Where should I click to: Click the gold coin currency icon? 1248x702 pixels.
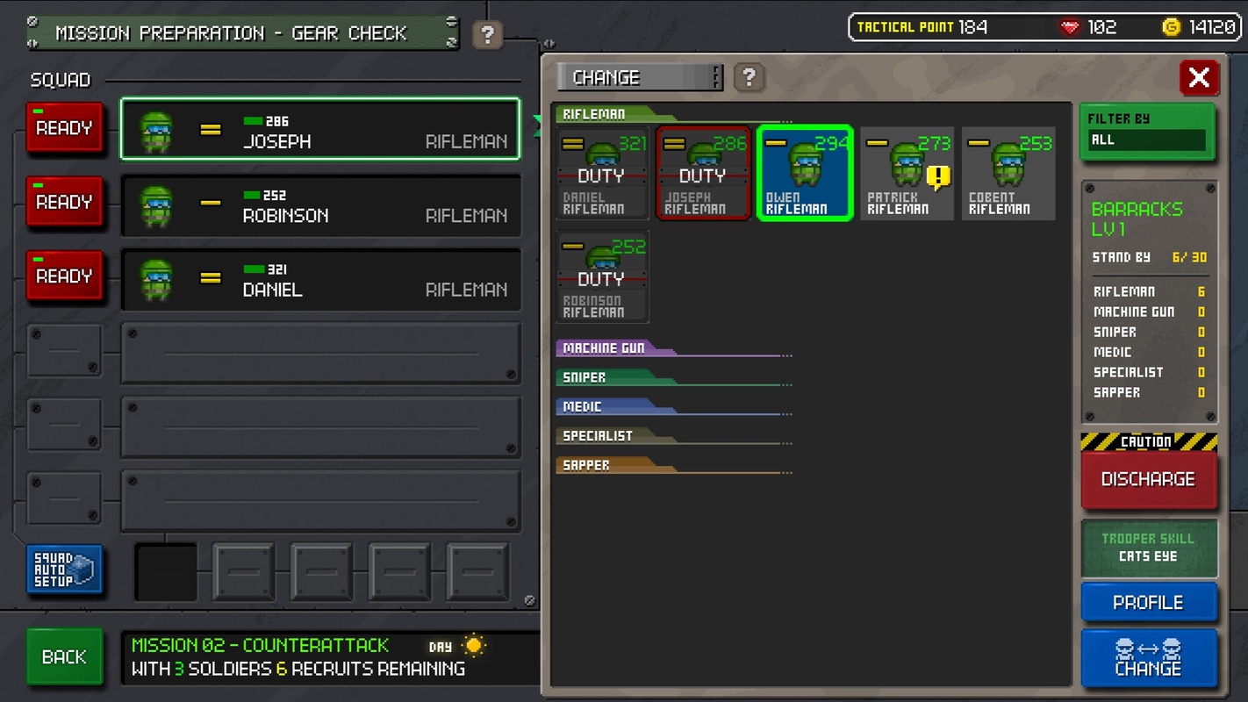coord(1171,28)
